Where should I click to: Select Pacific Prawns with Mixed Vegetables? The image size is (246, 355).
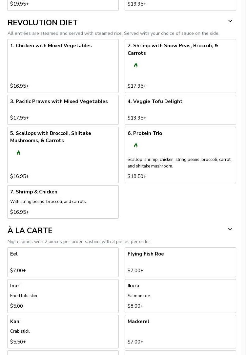pyautogui.click(x=63, y=110)
